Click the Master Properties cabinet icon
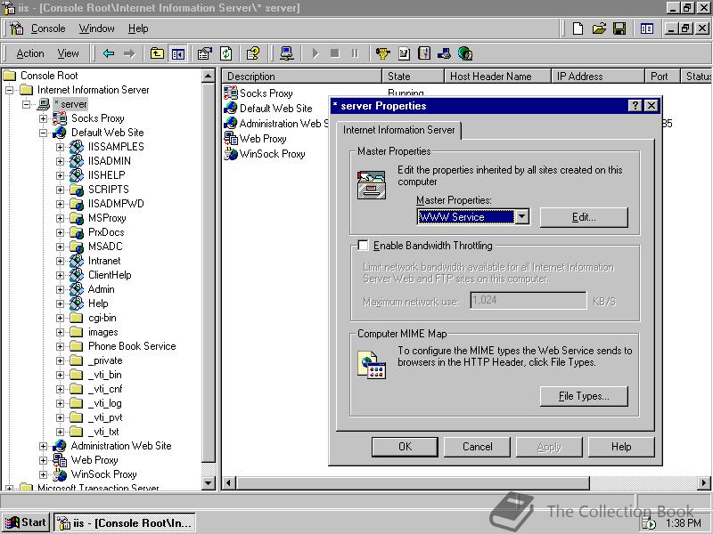 point(372,184)
